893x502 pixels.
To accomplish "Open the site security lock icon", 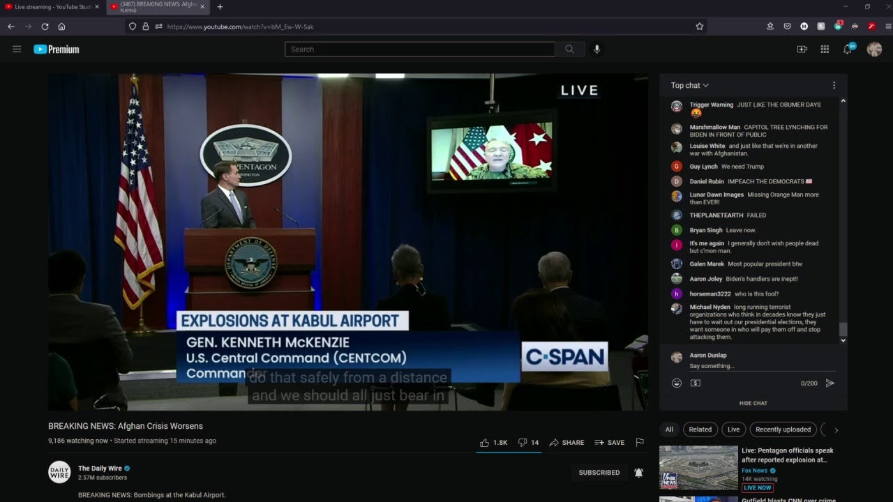I will 146,26.
